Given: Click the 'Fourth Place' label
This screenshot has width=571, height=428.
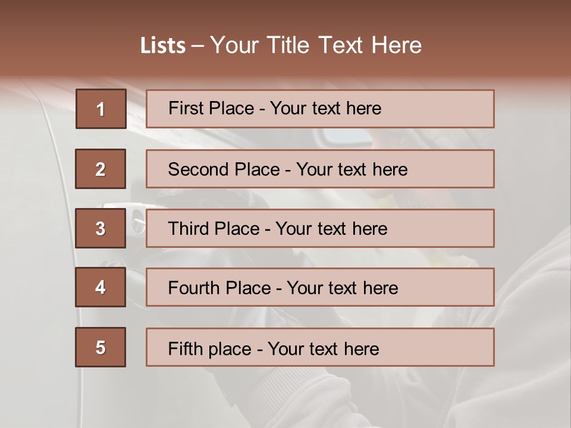Looking at the screenshot, I should tap(219, 288).
